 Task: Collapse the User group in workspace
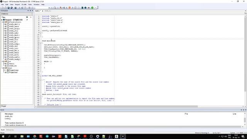[4, 61]
